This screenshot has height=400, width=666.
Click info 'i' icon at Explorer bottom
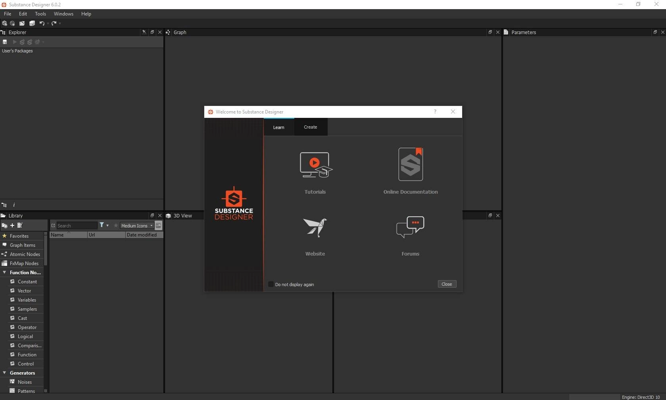(x=14, y=205)
